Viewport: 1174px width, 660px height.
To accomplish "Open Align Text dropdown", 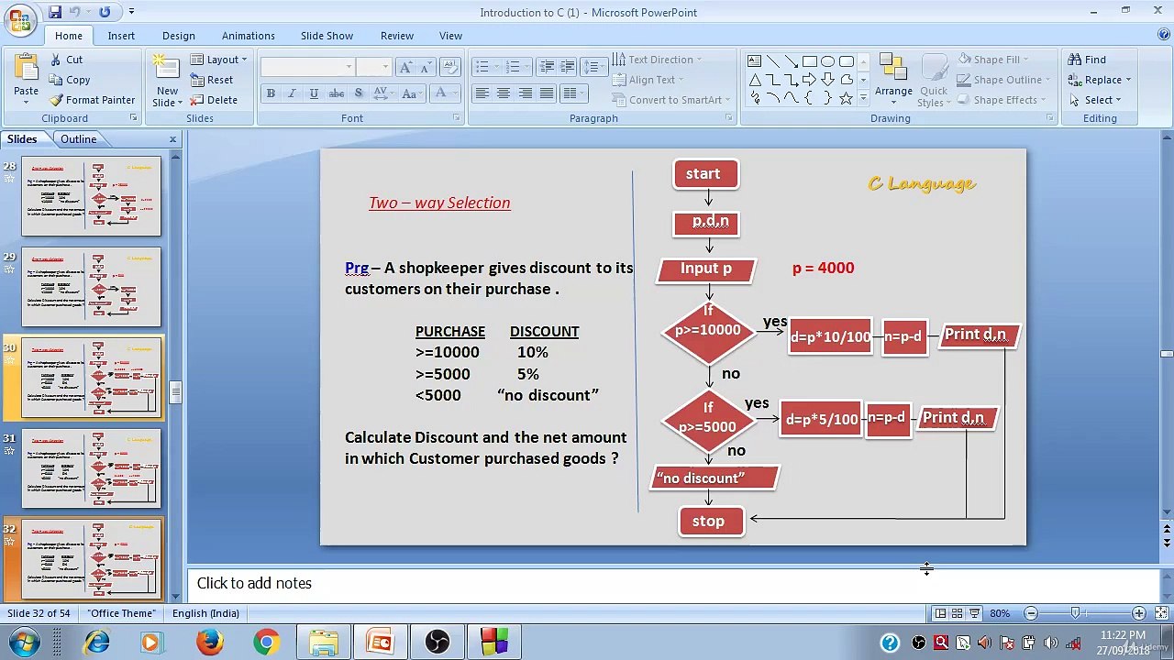I will [648, 80].
